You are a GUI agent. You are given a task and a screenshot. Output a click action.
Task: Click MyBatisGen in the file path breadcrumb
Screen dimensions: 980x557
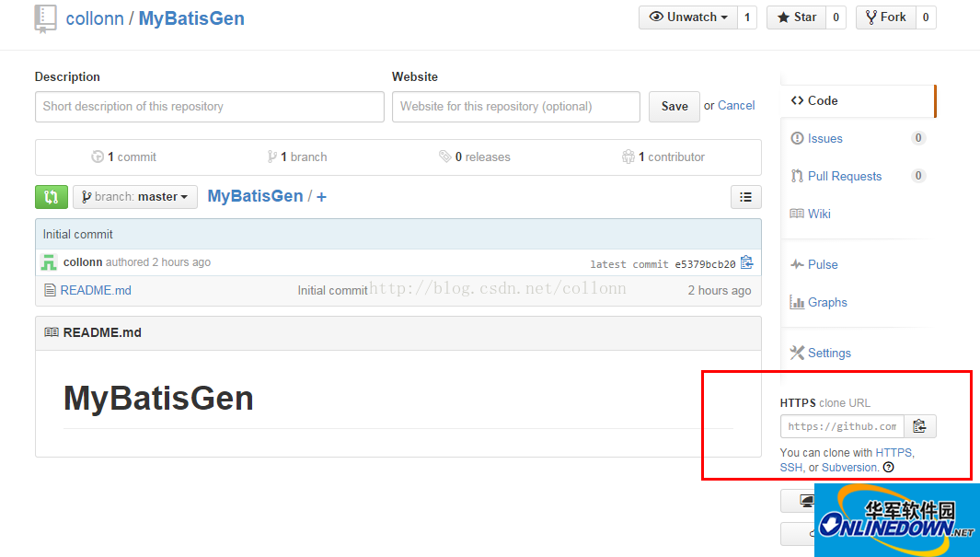pyautogui.click(x=255, y=196)
